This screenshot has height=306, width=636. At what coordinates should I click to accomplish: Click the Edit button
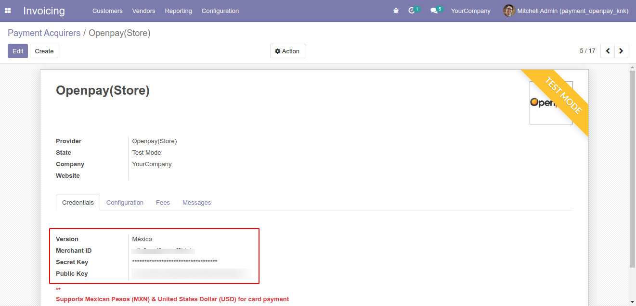coord(18,51)
